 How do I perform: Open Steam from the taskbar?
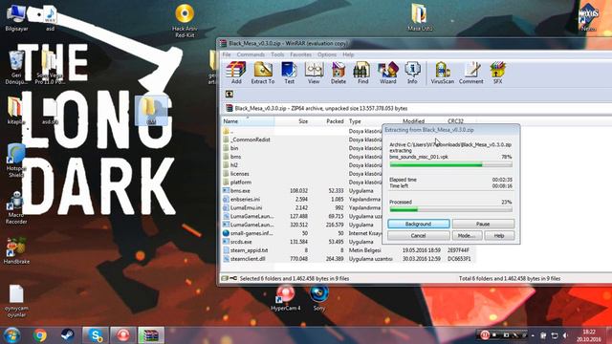pyautogui.click(x=68, y=335)
